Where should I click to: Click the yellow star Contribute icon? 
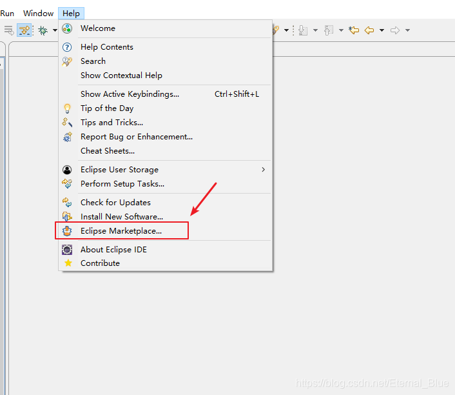[x=68, y=263]
